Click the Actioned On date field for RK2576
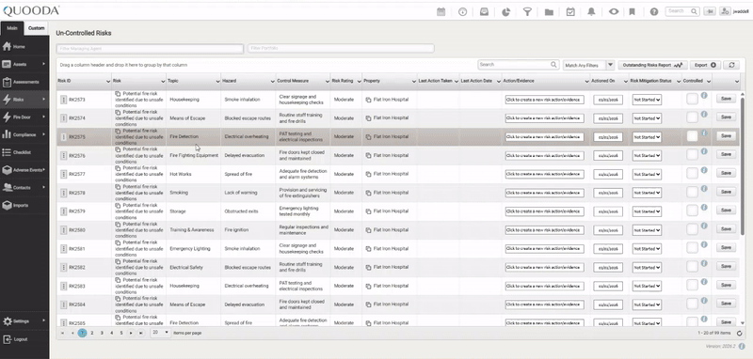Viewport: 753px width, 359px height. pos(608,156)
